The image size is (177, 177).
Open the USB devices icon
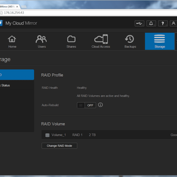pyautogui.click(x=139, y=23)
